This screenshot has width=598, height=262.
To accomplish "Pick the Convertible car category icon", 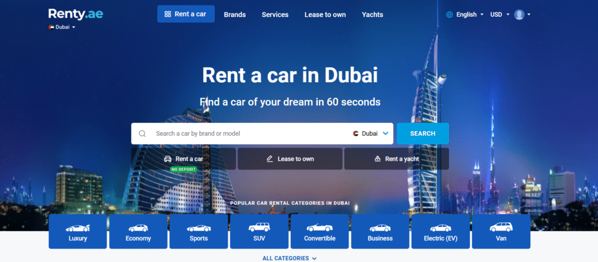I will pos(319,228).
